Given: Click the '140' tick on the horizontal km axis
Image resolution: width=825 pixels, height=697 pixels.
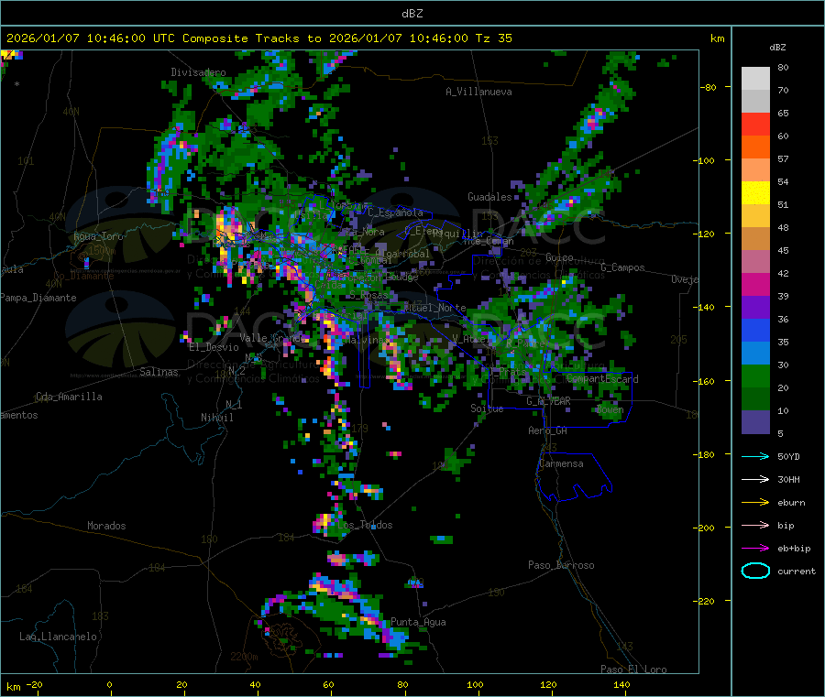Looking at the screenshot, I should (x=621, y=684).
